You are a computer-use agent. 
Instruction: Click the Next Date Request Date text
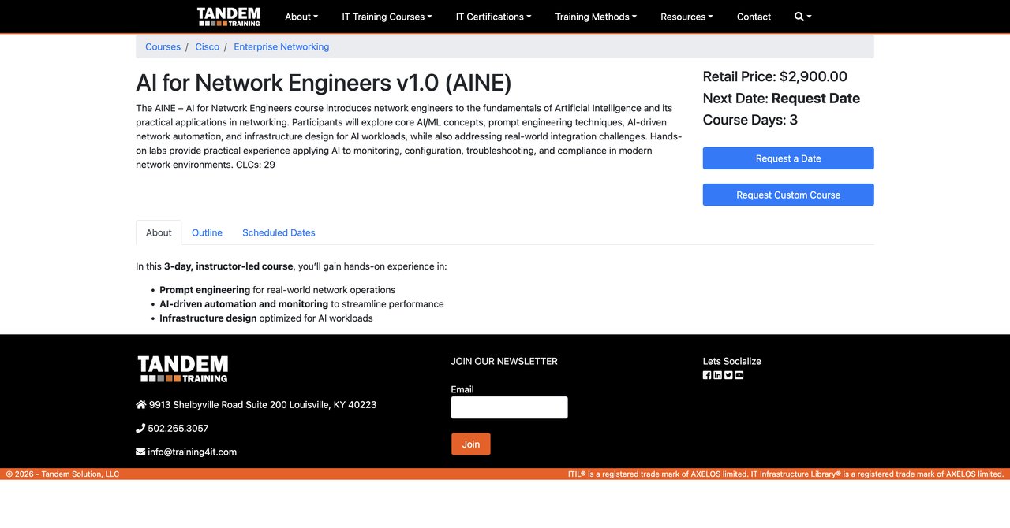coord(781,99)
